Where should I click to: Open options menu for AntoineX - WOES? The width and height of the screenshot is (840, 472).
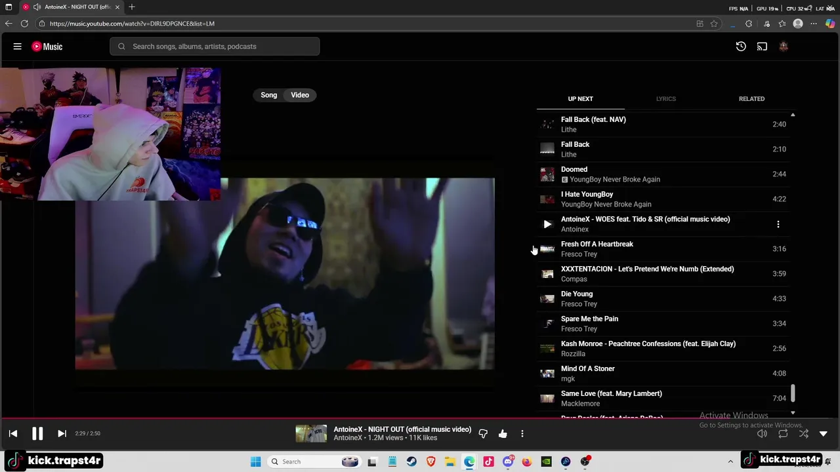pos(778,224)
